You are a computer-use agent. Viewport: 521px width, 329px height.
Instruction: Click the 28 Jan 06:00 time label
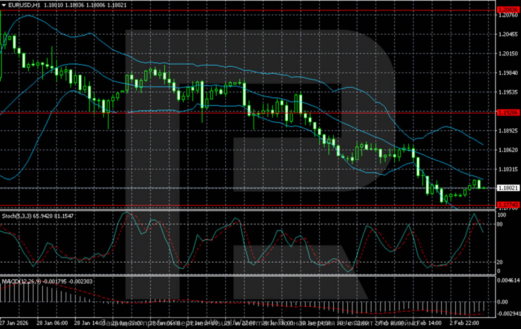[53, 323]
